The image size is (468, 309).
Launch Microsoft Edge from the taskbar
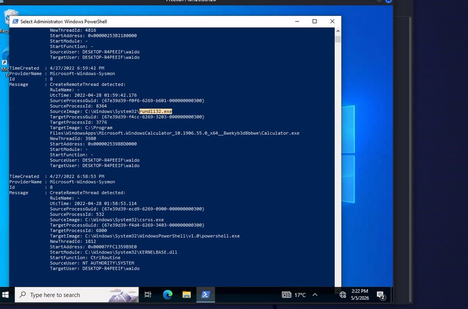pos(168,295)
